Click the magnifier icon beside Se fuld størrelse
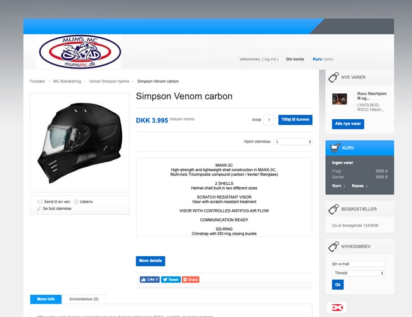412x317 pixels. pyautogui.click(x=39, y=209)
